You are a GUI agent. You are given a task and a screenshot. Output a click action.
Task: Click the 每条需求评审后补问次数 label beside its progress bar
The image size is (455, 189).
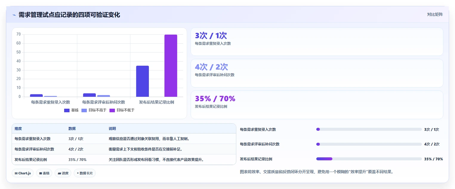(x=260, y=144)
